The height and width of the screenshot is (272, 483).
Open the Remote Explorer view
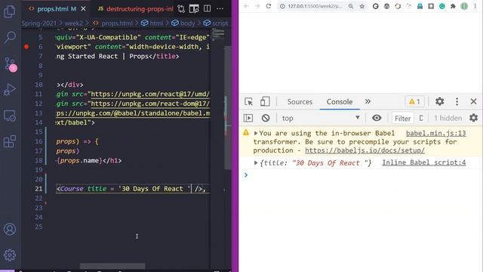[x=10, y=116]
